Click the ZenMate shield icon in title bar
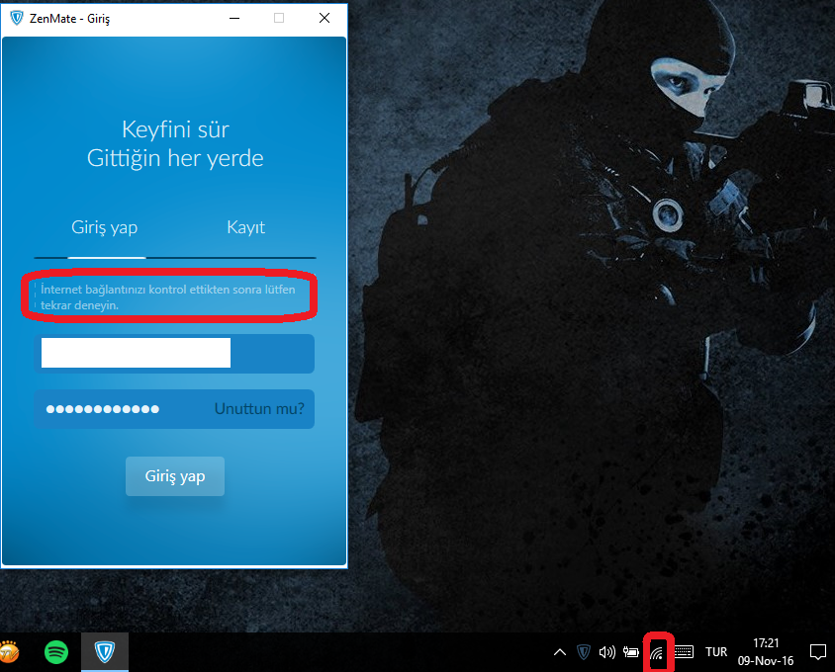 (17, 18)
